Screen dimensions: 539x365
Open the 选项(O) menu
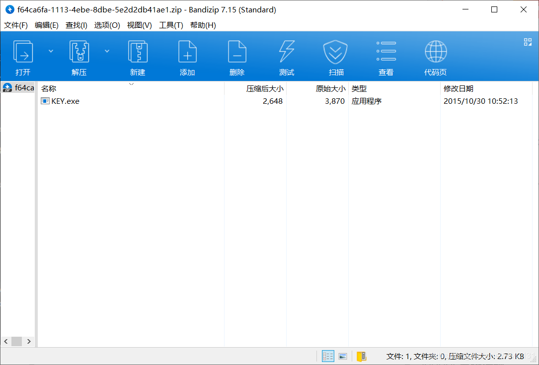tap(107, 25)
